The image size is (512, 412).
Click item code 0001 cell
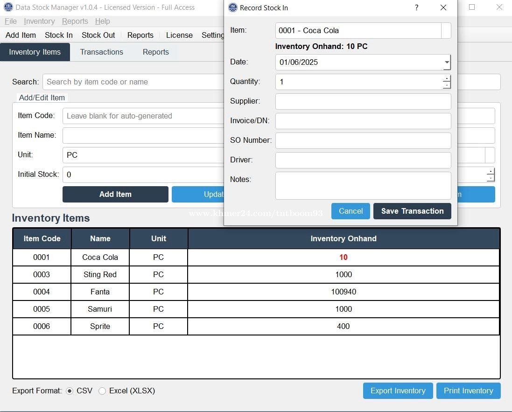(x=42, y=257)
